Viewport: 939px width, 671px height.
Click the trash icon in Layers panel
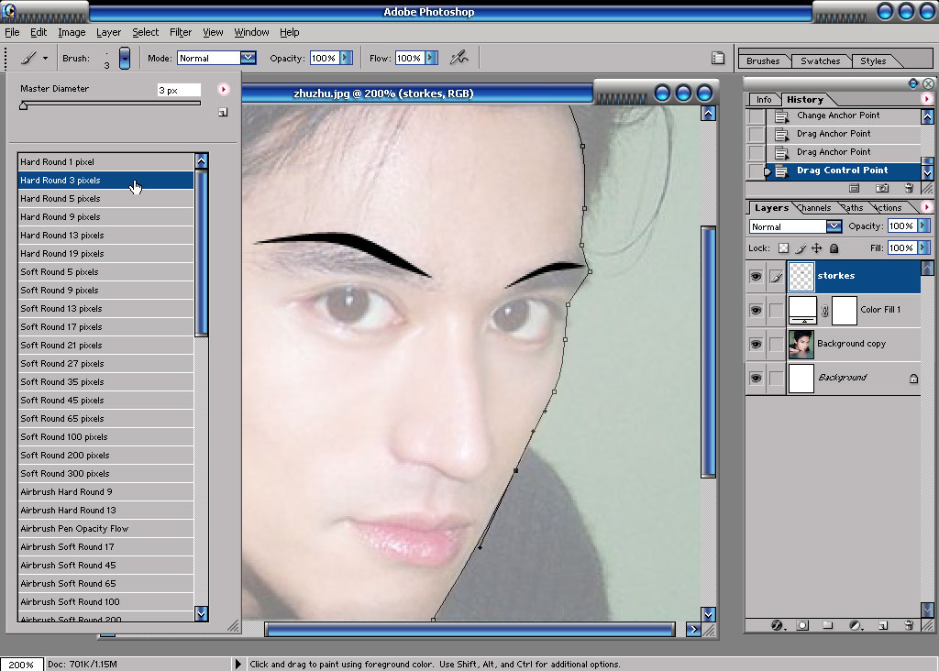click(909, 625)
